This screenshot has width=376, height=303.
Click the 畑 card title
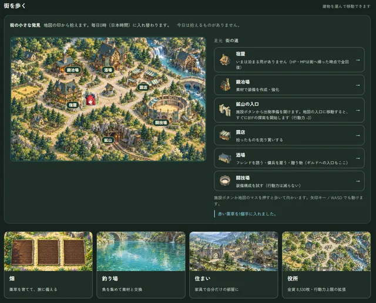click(x=12, y=278)
